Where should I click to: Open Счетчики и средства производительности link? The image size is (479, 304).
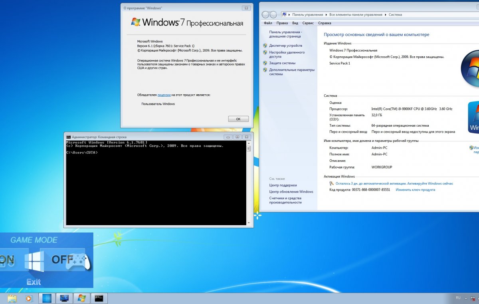click(x=285, y=200)
